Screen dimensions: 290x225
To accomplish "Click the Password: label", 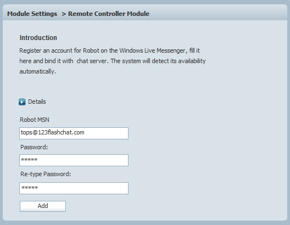I will pos(34,147).
